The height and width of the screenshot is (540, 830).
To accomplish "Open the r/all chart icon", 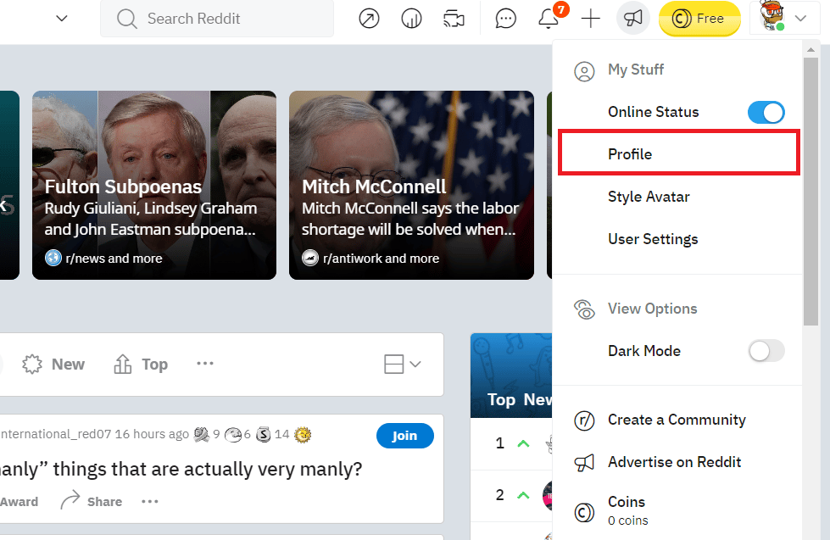I will [411, 19].
